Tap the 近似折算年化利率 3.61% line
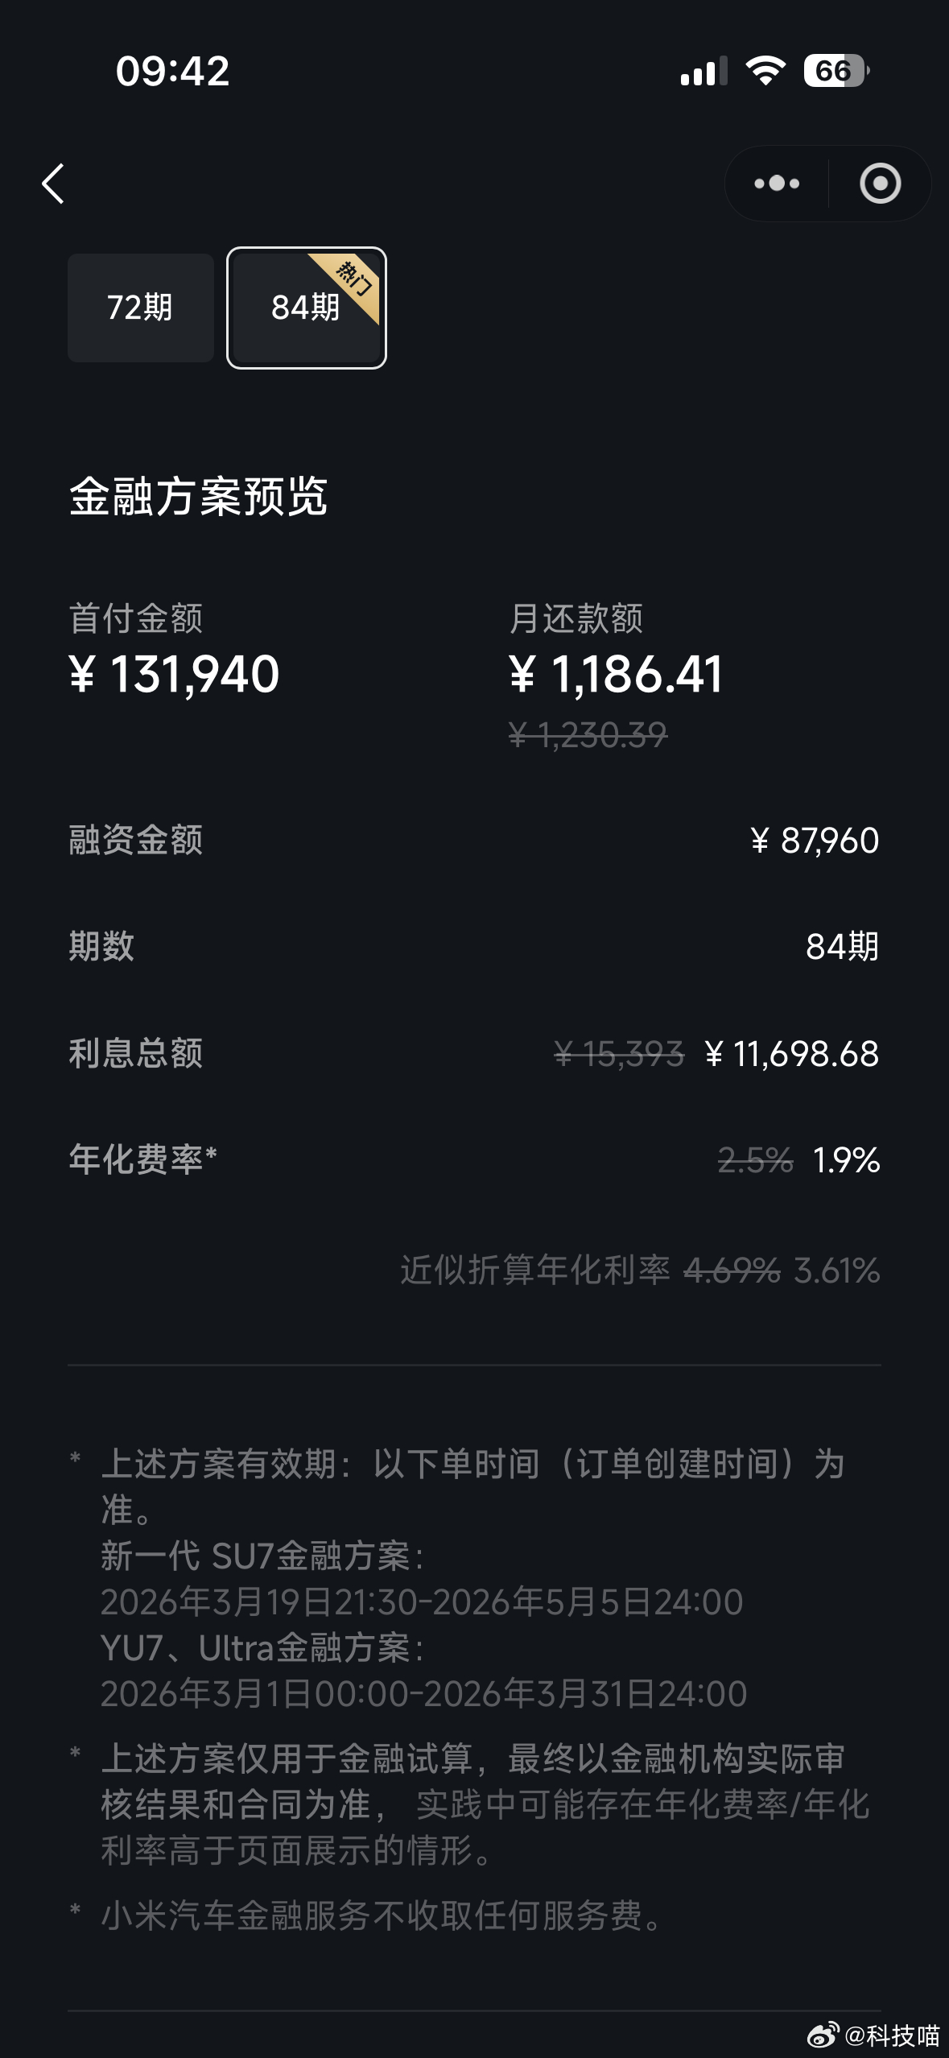This screenshot has height=2058, width=949. [640, 1270]
